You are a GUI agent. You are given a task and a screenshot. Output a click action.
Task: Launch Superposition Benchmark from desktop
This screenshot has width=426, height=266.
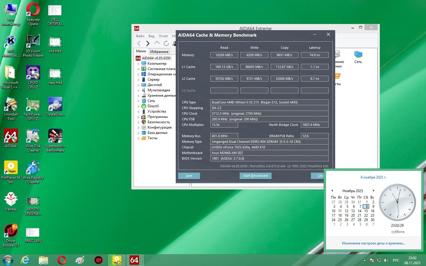pyautogui.click(x=55, y=141)
